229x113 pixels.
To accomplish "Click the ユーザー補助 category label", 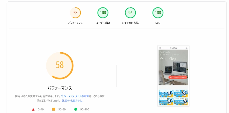I will pyautogui.click(x=103, y=23).
